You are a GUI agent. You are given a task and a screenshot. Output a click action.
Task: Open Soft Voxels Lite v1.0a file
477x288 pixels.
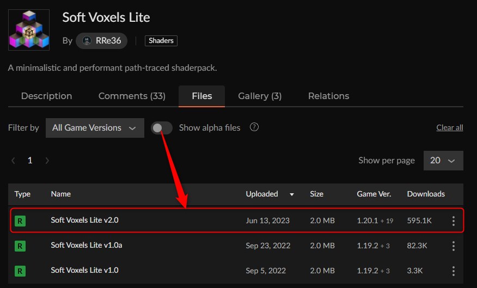[x=87, y=245]
